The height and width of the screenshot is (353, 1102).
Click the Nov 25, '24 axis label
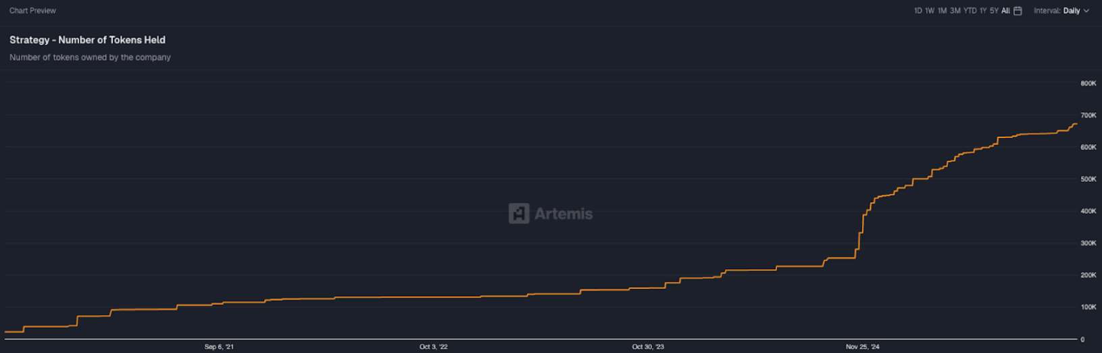point(862,347)
